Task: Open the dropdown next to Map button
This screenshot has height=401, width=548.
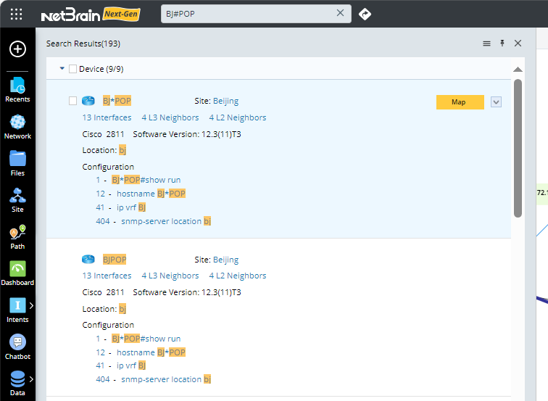Action: 496,102
